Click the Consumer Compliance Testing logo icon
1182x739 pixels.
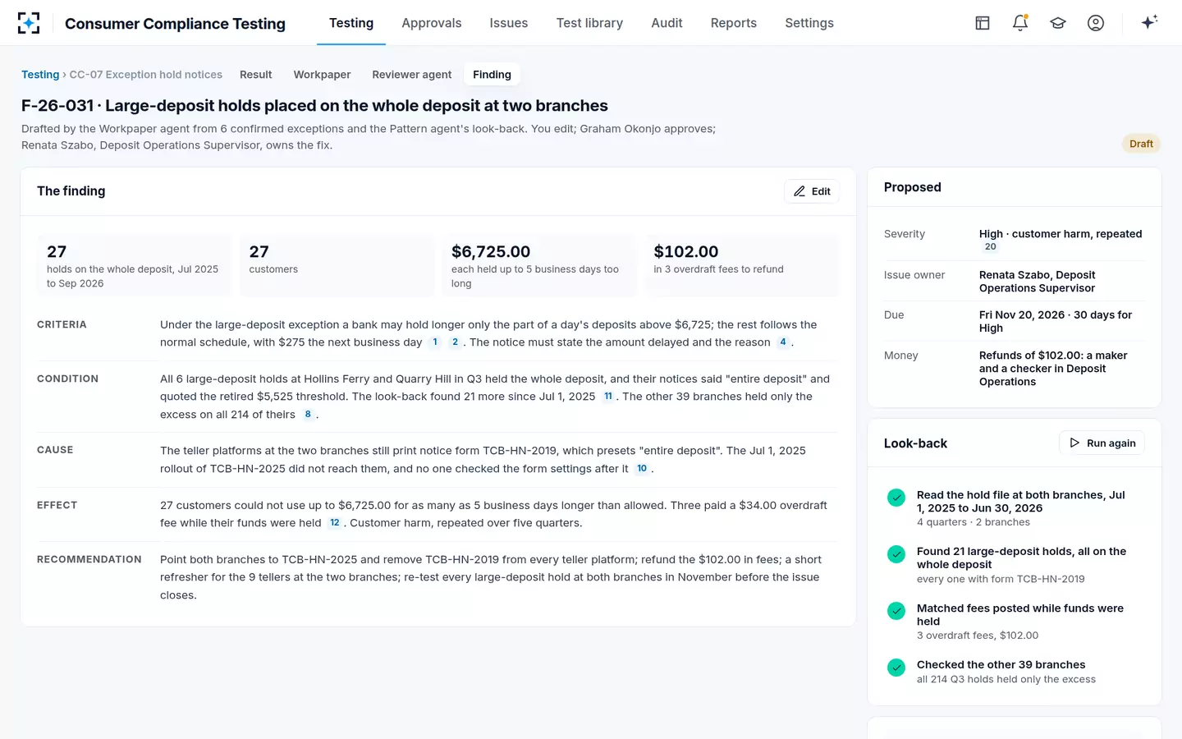pyautogui.click(x=29, y=23)
